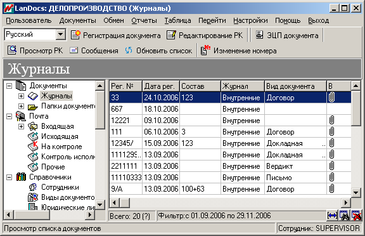
Task: Select the Письмо document cell
Action: click(x=295, y=178)
